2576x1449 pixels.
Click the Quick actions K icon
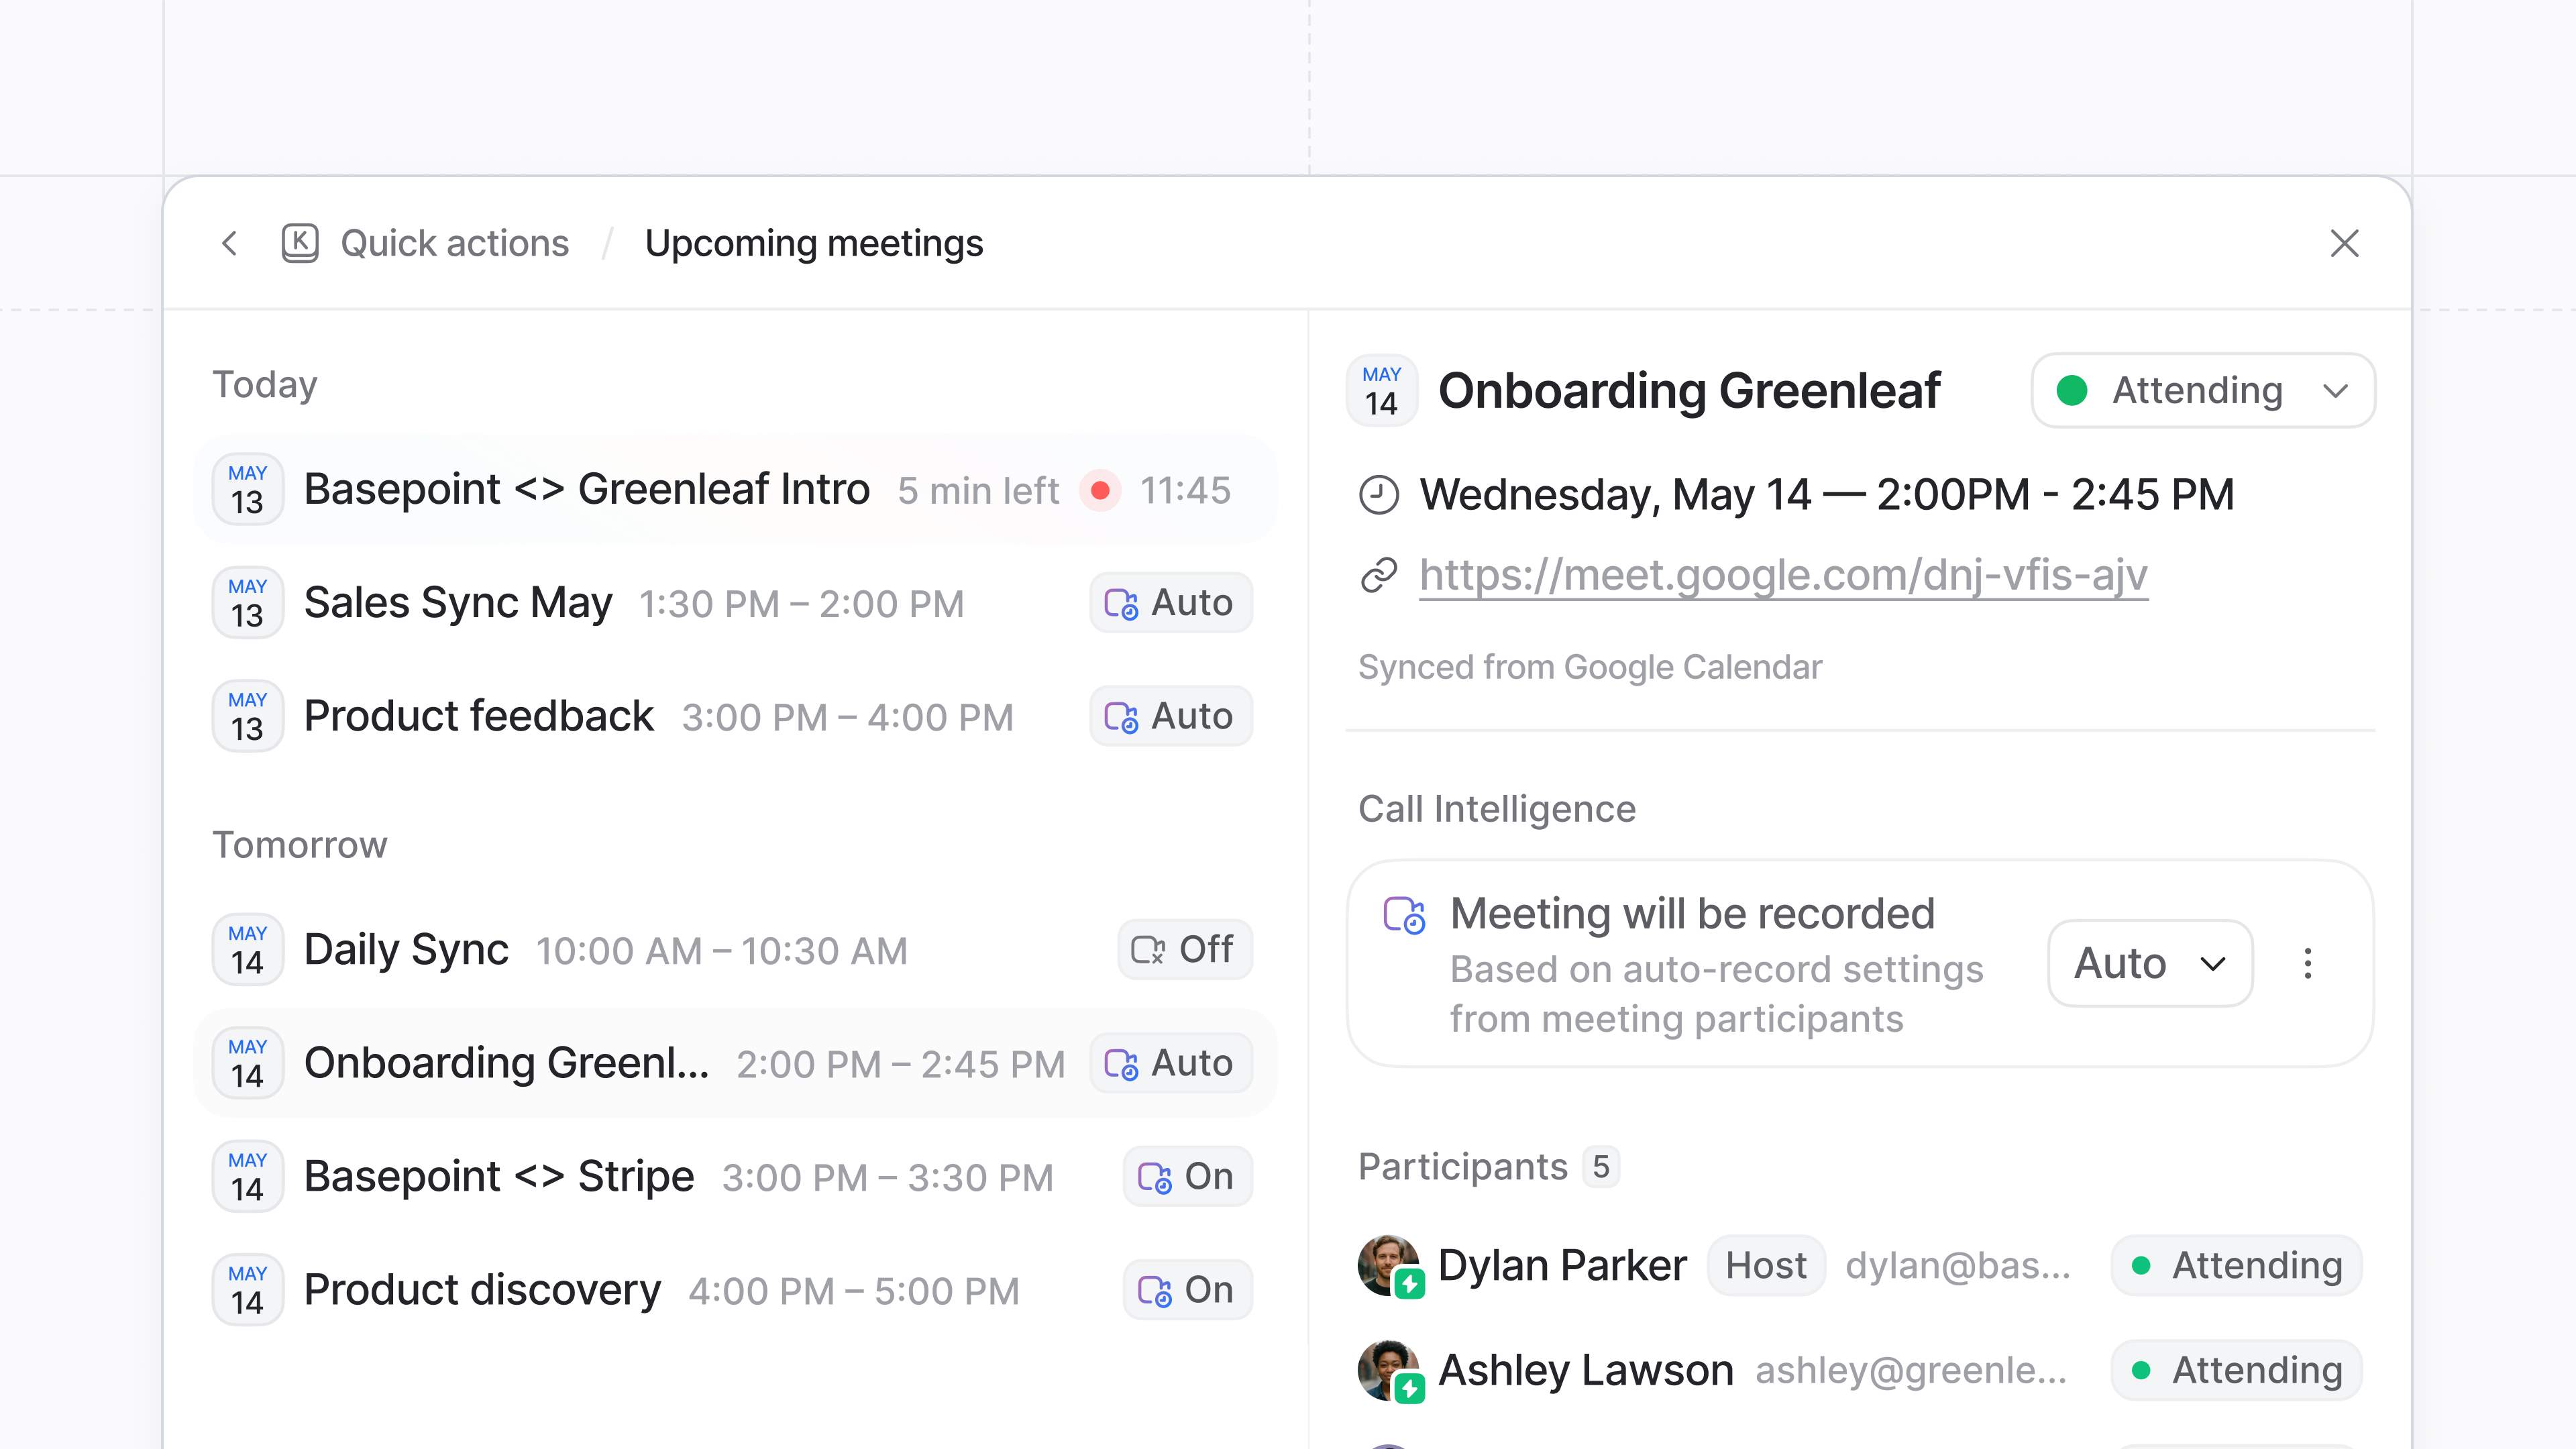click(299, 243)
